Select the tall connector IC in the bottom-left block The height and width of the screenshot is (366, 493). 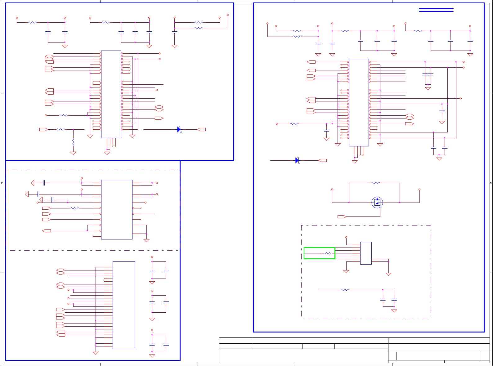point(124,305)
